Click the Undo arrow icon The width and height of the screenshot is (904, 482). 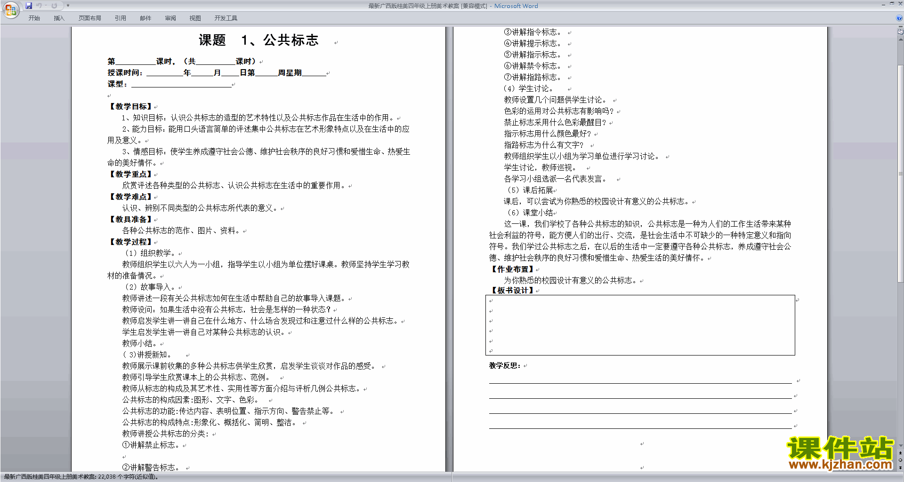pos(39,6)
